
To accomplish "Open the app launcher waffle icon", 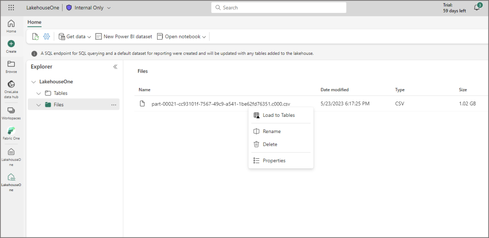I will 11,8.
